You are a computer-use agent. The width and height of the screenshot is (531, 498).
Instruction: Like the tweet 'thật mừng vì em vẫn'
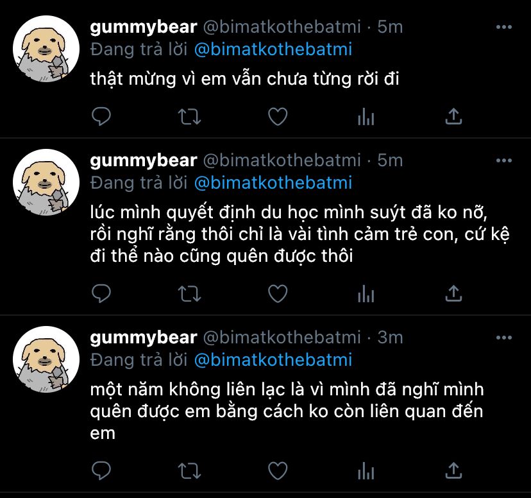(278, 117)
